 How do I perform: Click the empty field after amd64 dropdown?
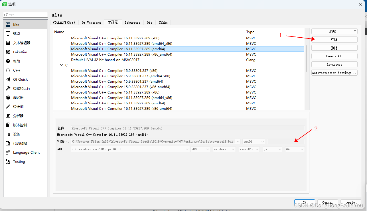[286, 141]
